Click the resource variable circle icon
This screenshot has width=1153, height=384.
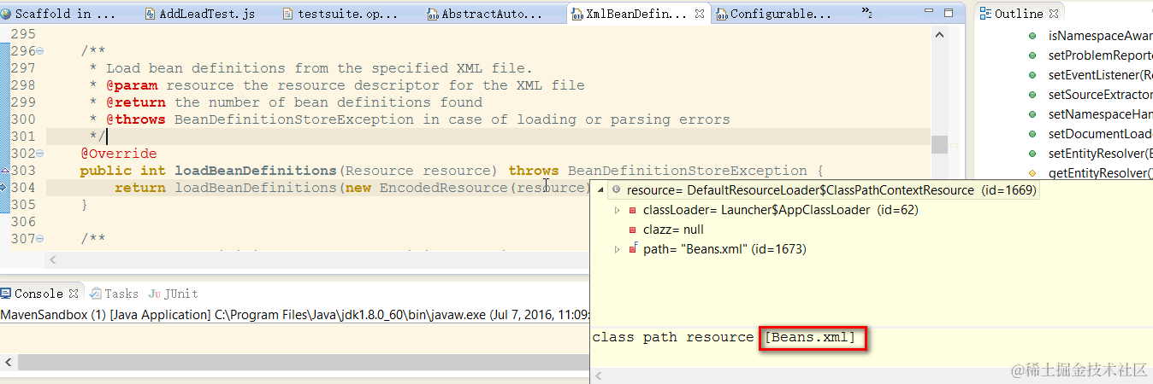pos(616,190)
